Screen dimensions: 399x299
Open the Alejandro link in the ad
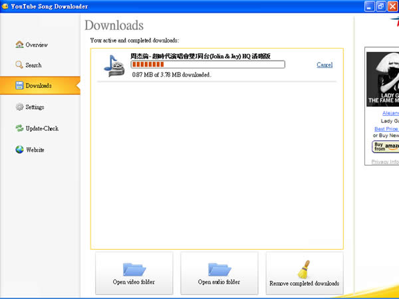pyautogui.click(x=390, y=113)
